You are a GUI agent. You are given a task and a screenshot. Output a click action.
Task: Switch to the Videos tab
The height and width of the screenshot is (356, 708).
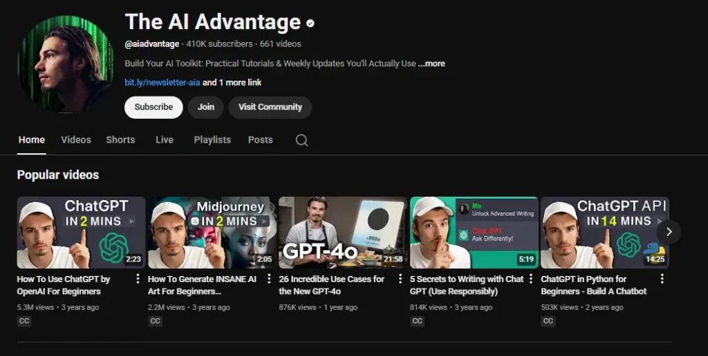tap(76, 139)
